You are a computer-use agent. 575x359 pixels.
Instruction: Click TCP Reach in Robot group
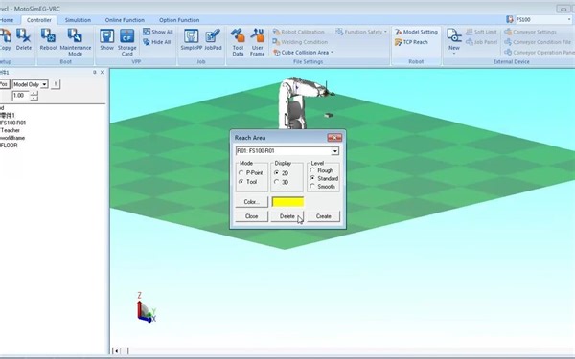point(411,42)
